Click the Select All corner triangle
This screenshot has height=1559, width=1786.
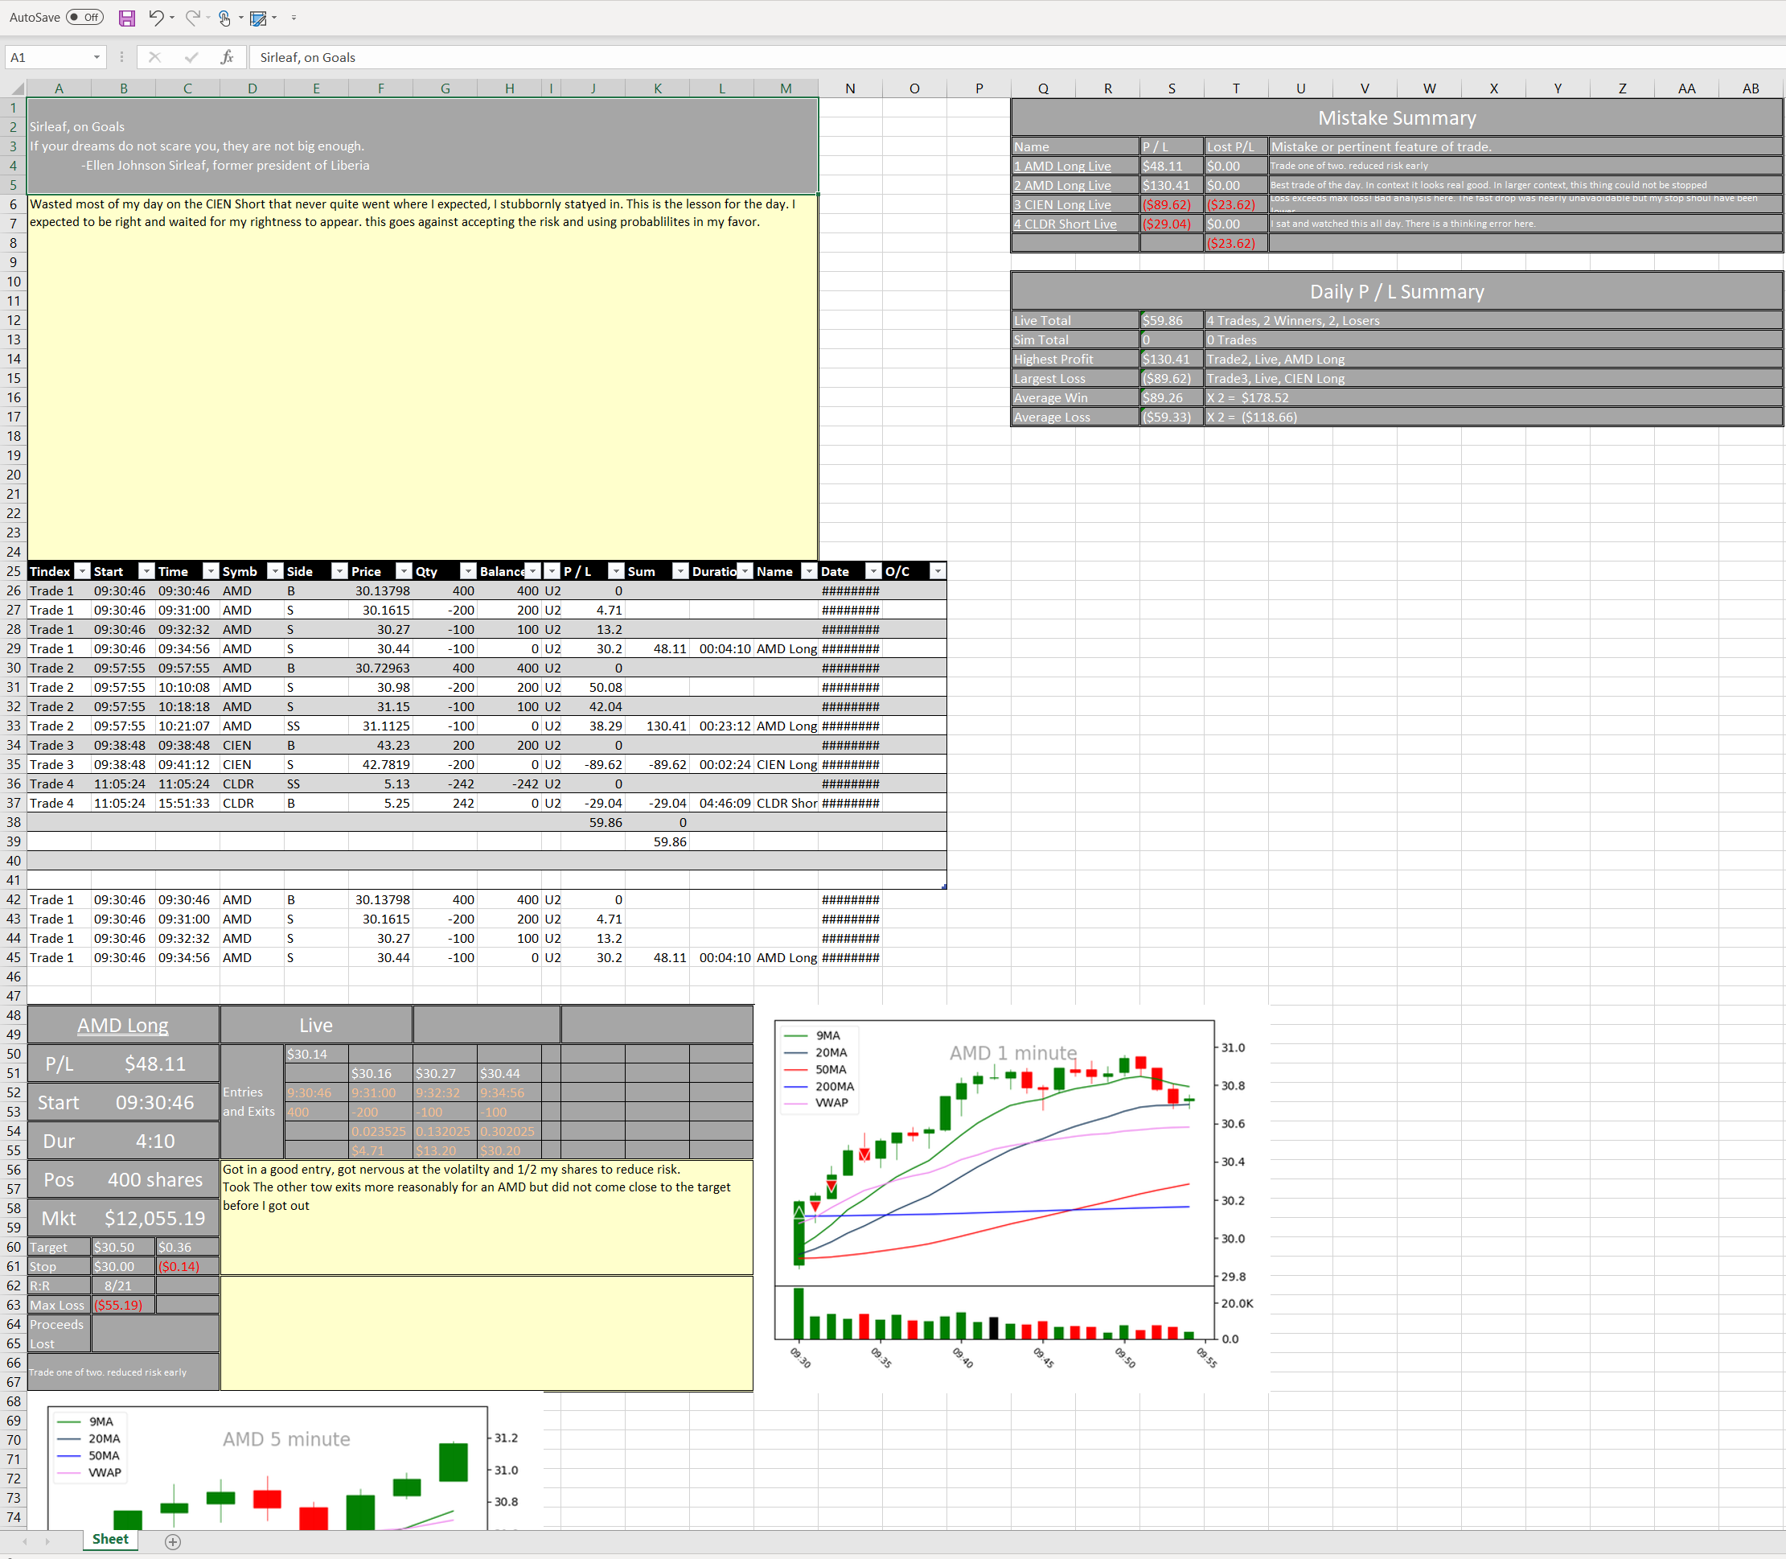pyautogui.click(x=17, y=88)
